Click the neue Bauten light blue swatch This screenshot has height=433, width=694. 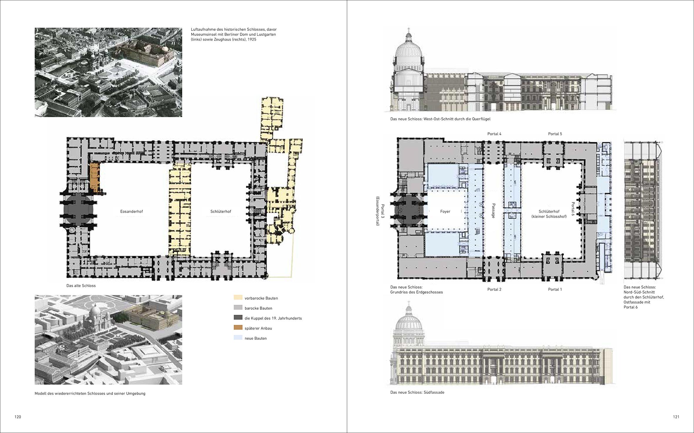[x=238, y=338]
